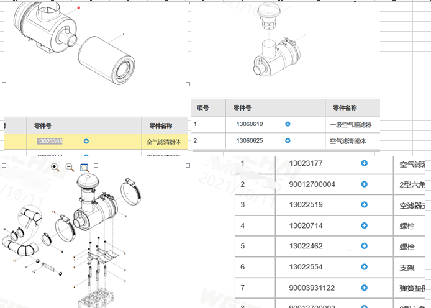This screenshot has width=431, height=308.
Task: Click the zoom out magnifier icon
Action: pos(70,167)
